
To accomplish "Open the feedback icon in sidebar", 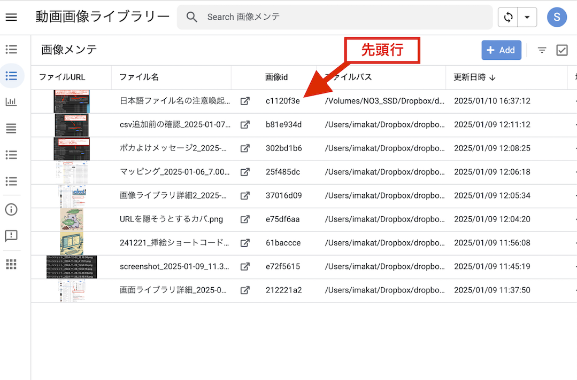I will tap(11, 236).
